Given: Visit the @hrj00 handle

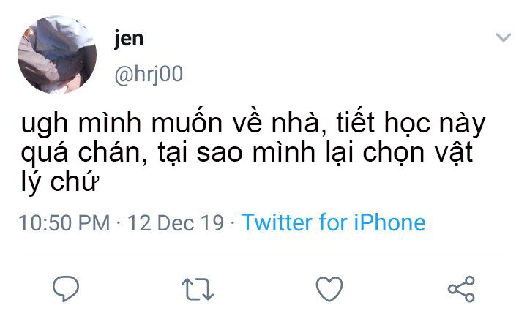Looking at the screenshot, I should [x=149, y=74].
